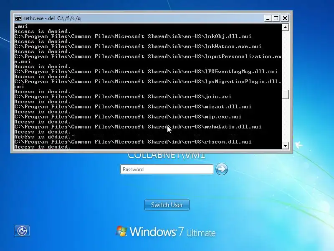Click the line ending with mip.exe.mui
Viewport: 334px width, 251px height.
coord(128,117)
